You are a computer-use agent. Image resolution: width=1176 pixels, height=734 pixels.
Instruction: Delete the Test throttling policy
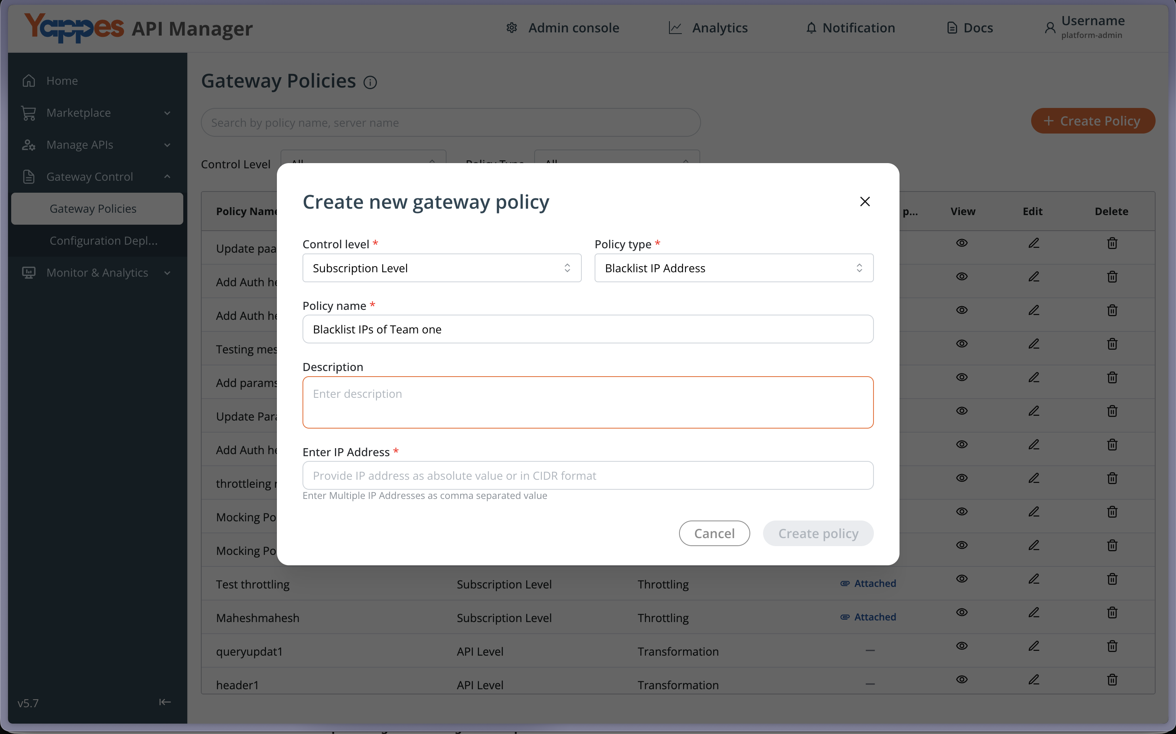1112,578
